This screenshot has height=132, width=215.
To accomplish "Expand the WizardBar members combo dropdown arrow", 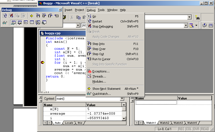I will tap(186, 25).
